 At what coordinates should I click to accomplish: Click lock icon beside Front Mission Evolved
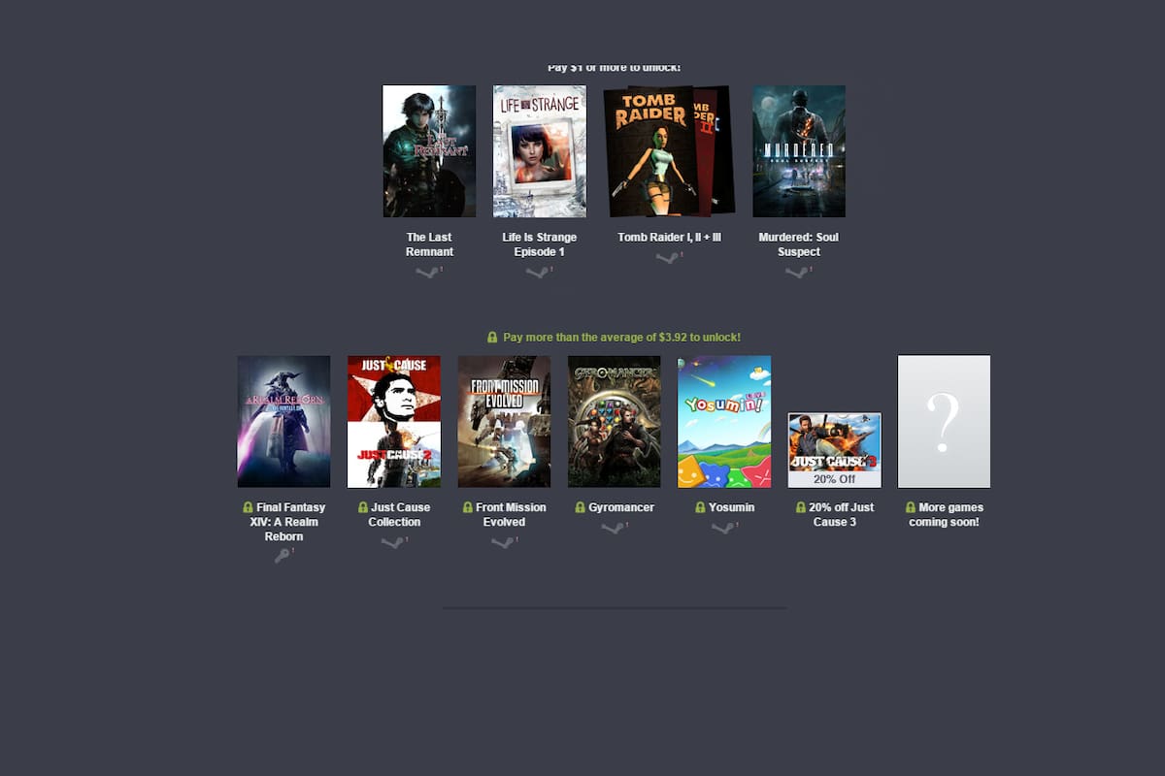[x=468, y=507]
